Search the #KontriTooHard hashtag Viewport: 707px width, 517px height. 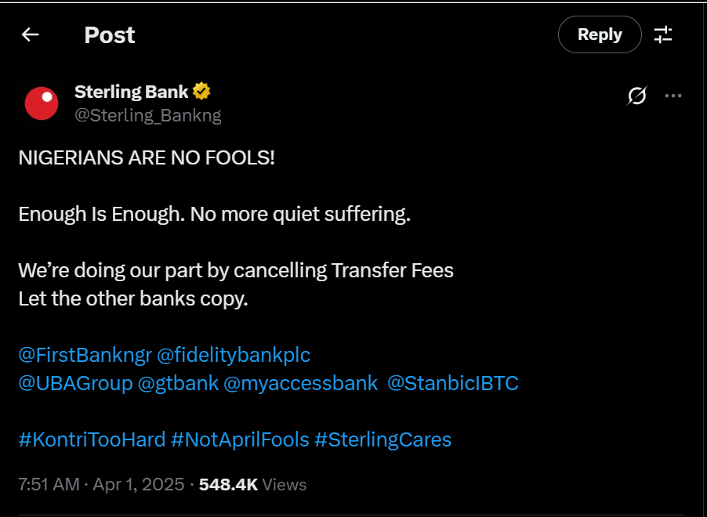92,439
